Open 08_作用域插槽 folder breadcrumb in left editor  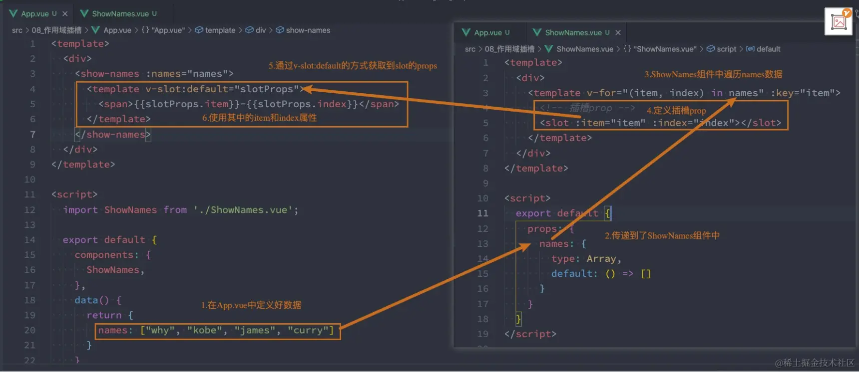click(x=56, y=30)
